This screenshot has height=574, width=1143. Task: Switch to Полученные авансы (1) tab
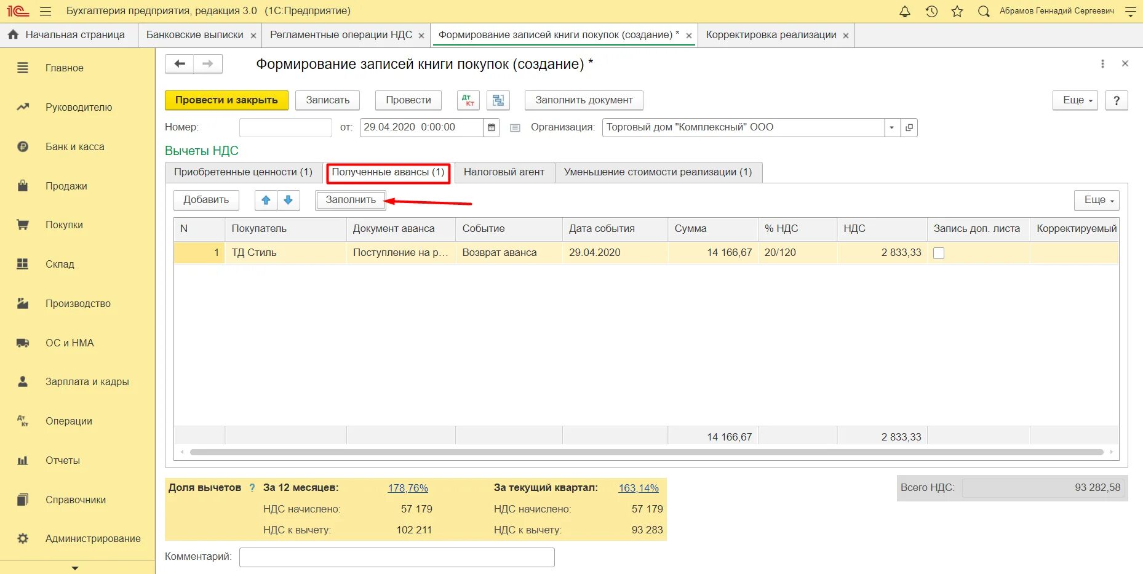coord(388,172)
